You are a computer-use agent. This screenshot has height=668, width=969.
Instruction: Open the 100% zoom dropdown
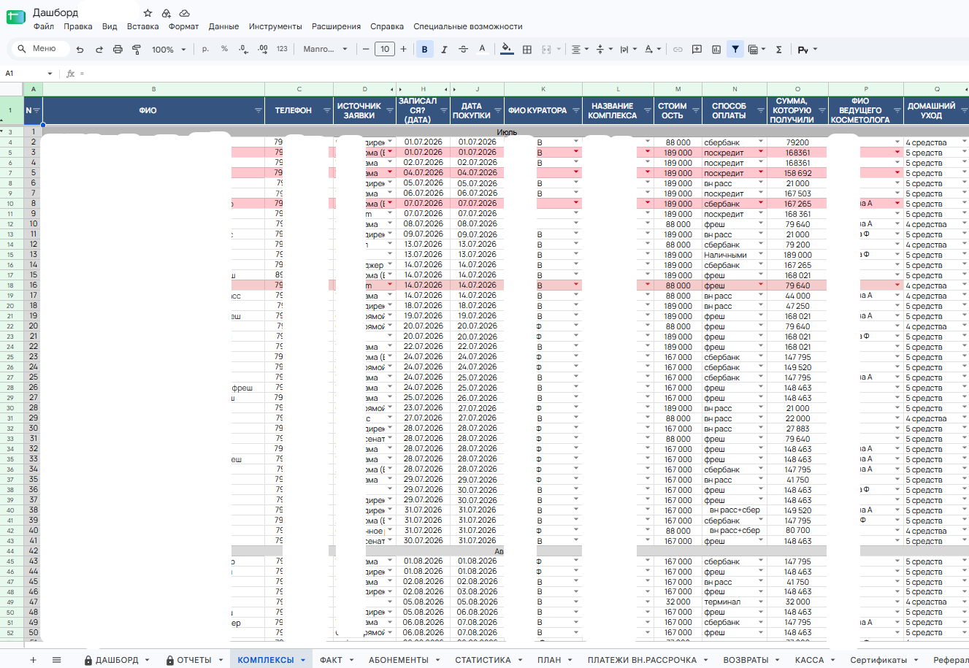click(169, 50)
